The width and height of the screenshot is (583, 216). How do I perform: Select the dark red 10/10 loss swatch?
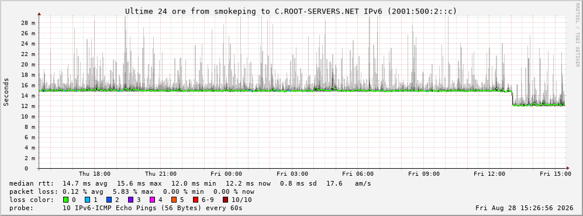point(226,200)
